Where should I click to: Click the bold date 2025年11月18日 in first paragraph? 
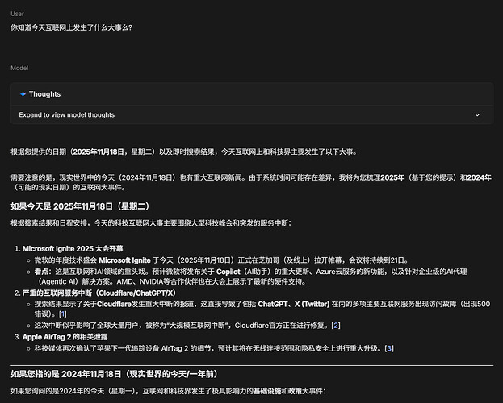99,152
